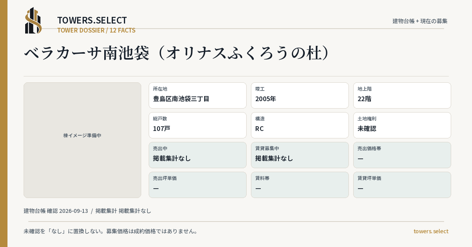Click the TOWERS.SELECT brand name

(92, 20)
